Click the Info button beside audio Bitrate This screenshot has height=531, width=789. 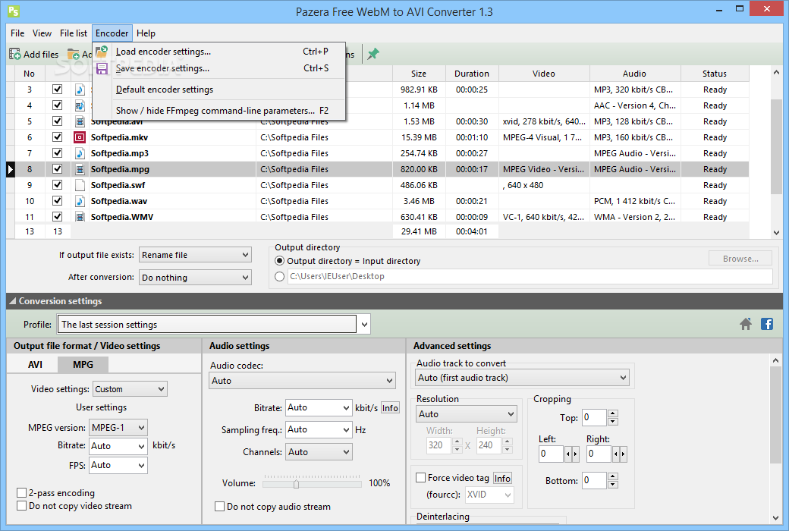(x=390, y=407)
